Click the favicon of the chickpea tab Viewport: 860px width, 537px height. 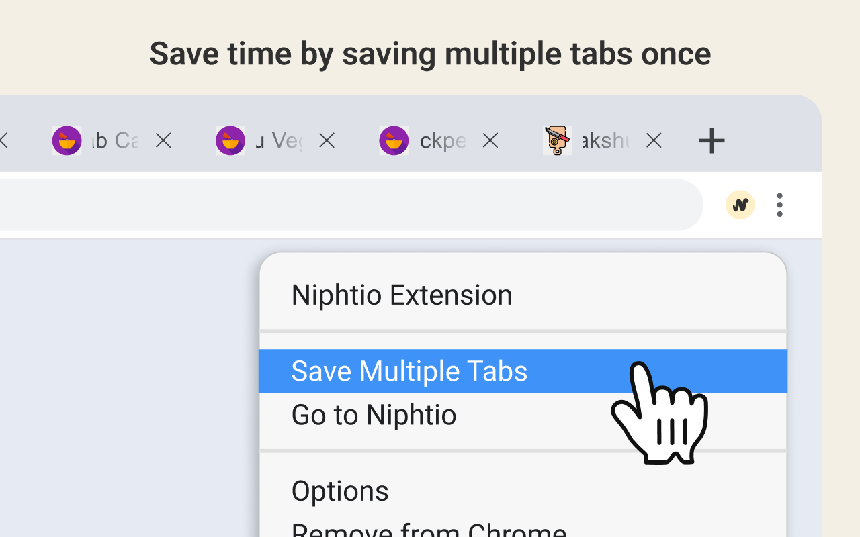pyautogui.click(x=394, y=140)
